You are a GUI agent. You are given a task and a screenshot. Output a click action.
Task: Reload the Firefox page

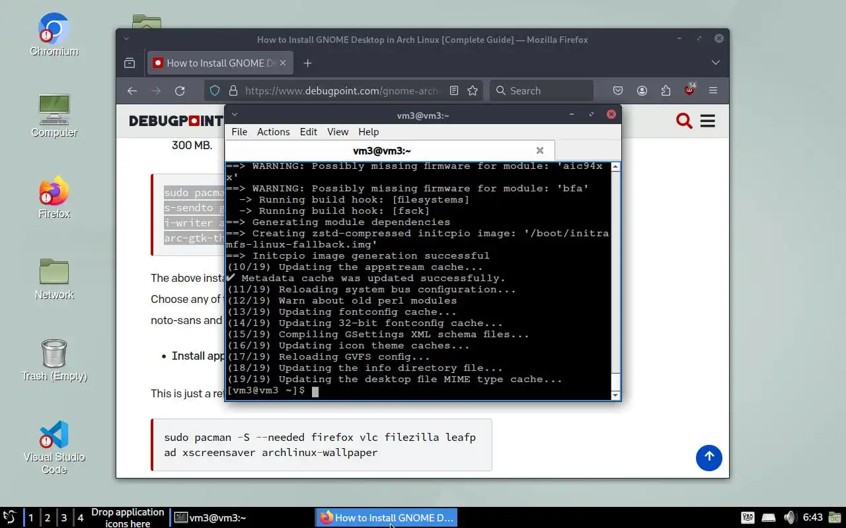pos(180,91)
